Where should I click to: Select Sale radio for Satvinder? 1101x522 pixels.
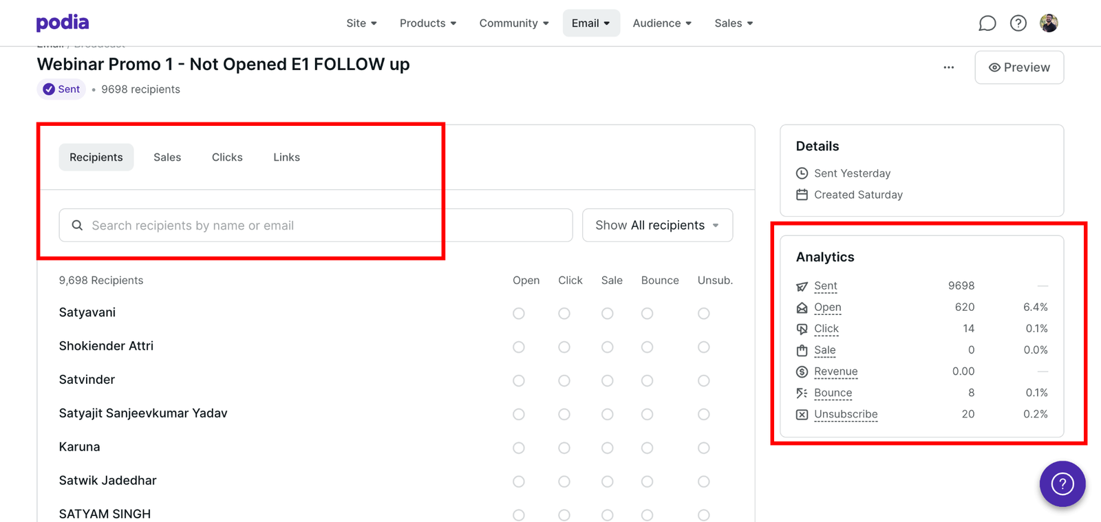pos(607,381)
